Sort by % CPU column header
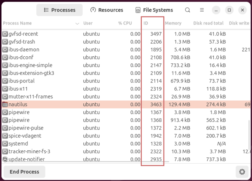This screenshot has width=252, height=181. click(125, 23)
